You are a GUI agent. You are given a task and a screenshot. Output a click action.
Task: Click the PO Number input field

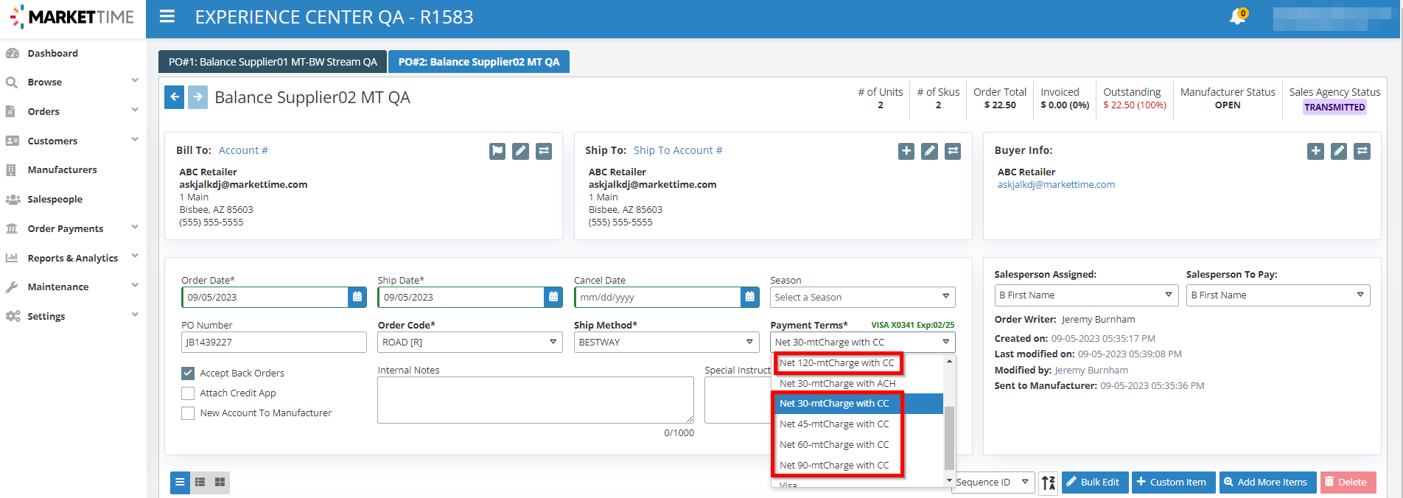pyautogui.click(x=274, y=342)
